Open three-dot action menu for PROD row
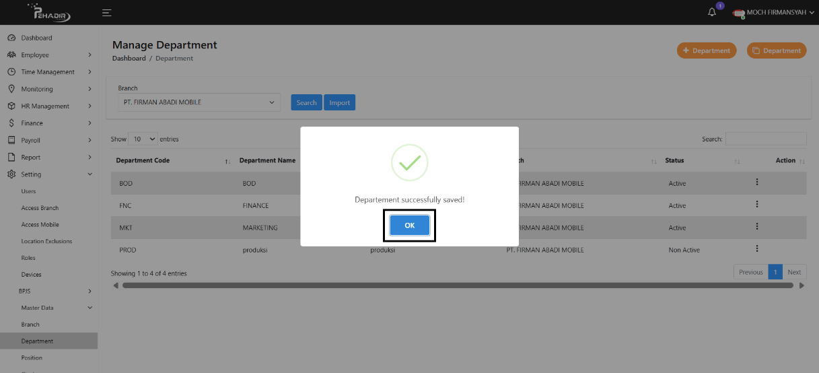Screen dimensions: 819x373 pos(757,249)
